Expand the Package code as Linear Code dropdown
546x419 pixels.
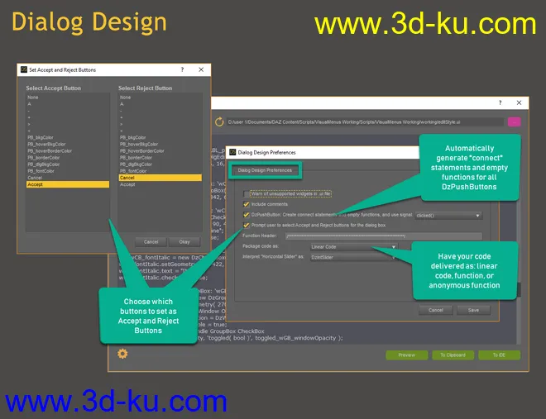tap(354, 246)
